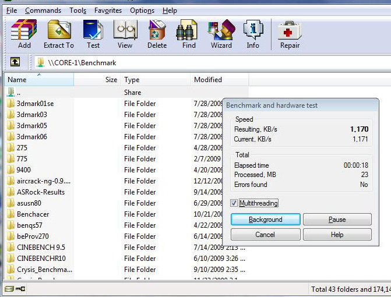Select the beProv270 folder name
This screenshot has height=297, width=391.
point(33,236)
